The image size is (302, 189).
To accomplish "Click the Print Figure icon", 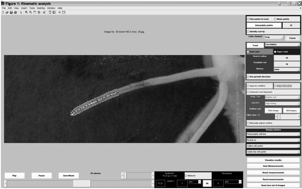I will 15,12.
